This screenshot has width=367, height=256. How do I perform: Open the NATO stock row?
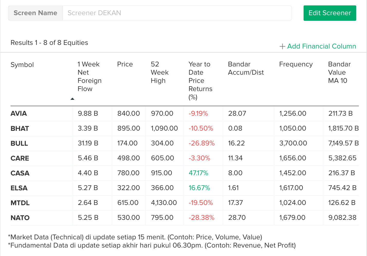click(x=20, y=218)
